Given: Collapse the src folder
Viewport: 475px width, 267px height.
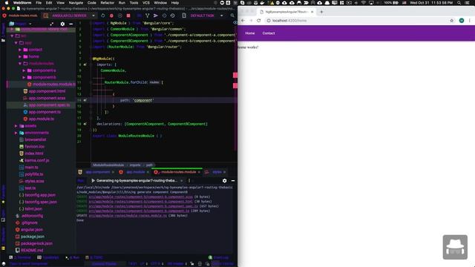Looking at the screenshot, I should coord(12,36).
